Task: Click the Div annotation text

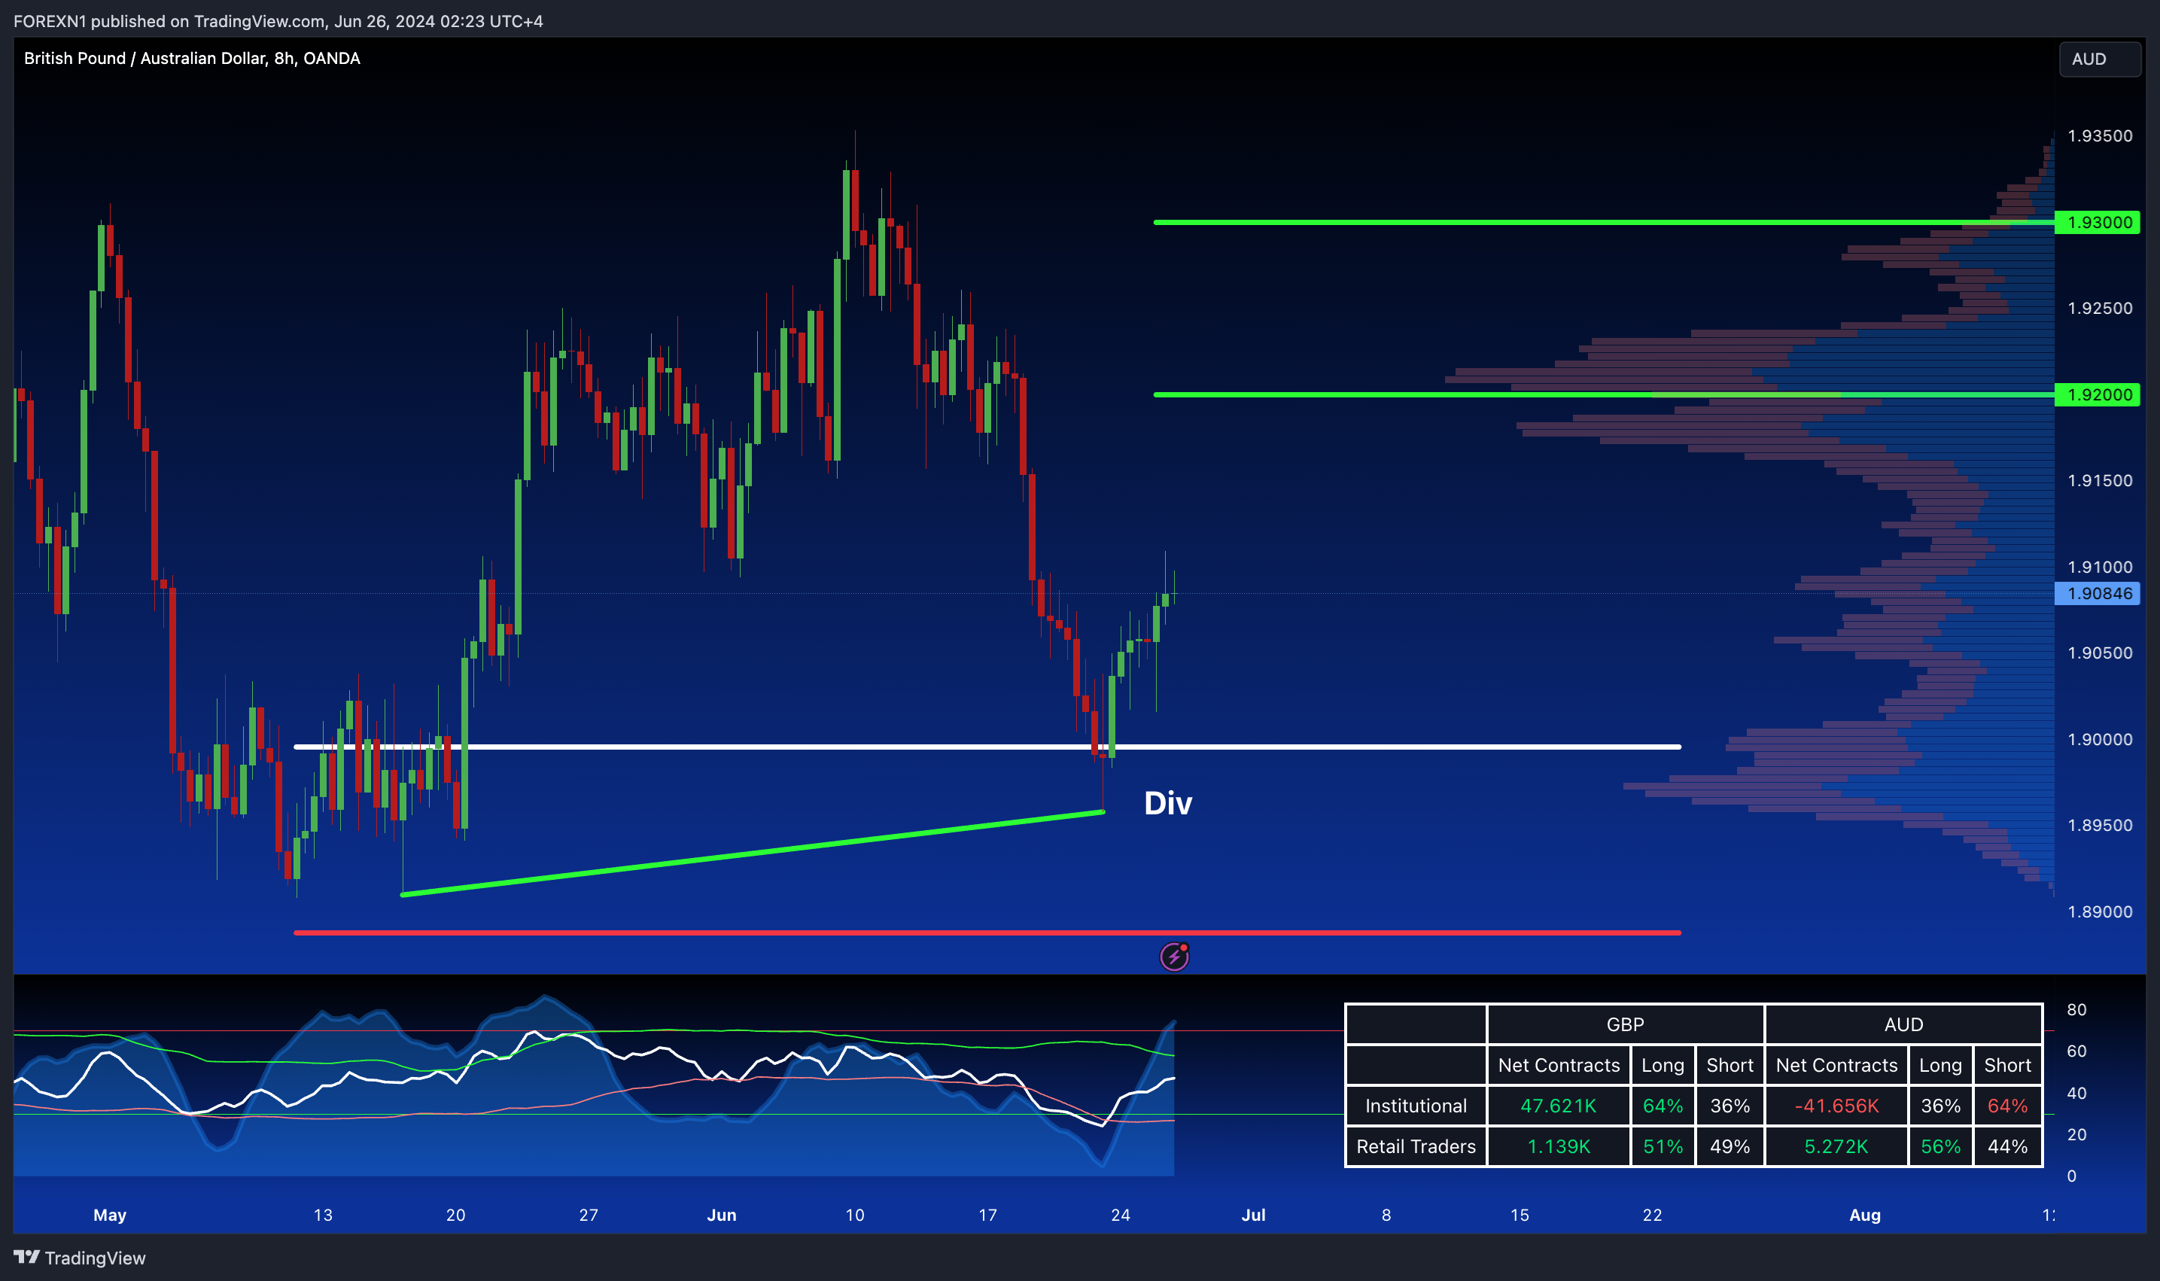Action: click(1167, 803)
